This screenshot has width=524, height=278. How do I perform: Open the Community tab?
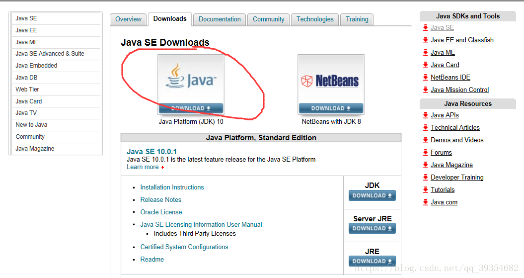(268, 19)
